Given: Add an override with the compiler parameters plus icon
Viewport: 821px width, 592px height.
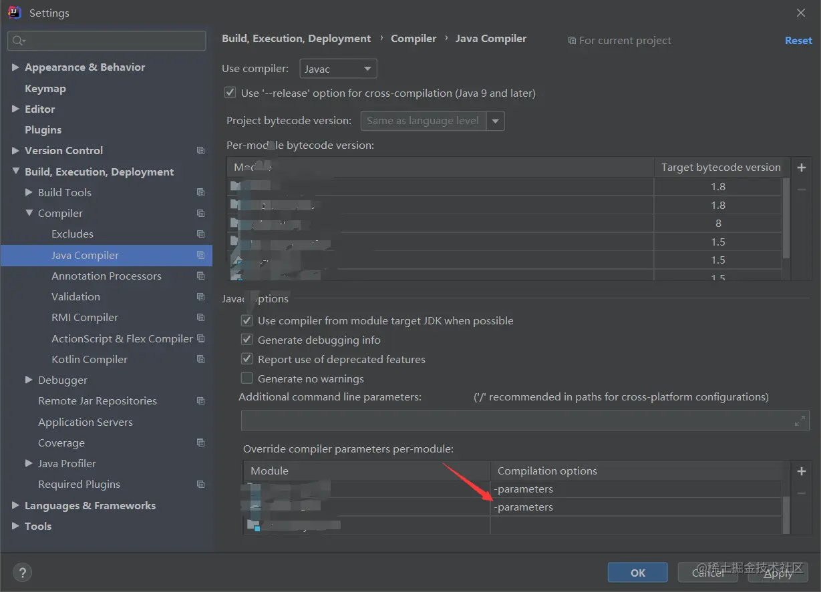Looking at the screenshot, I should pos(802,471).
